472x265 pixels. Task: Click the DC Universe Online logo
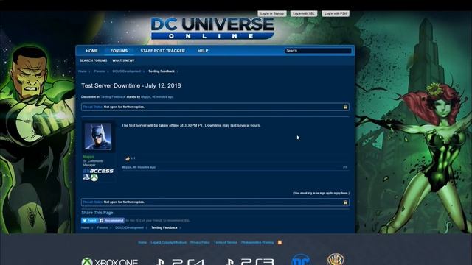212,28
